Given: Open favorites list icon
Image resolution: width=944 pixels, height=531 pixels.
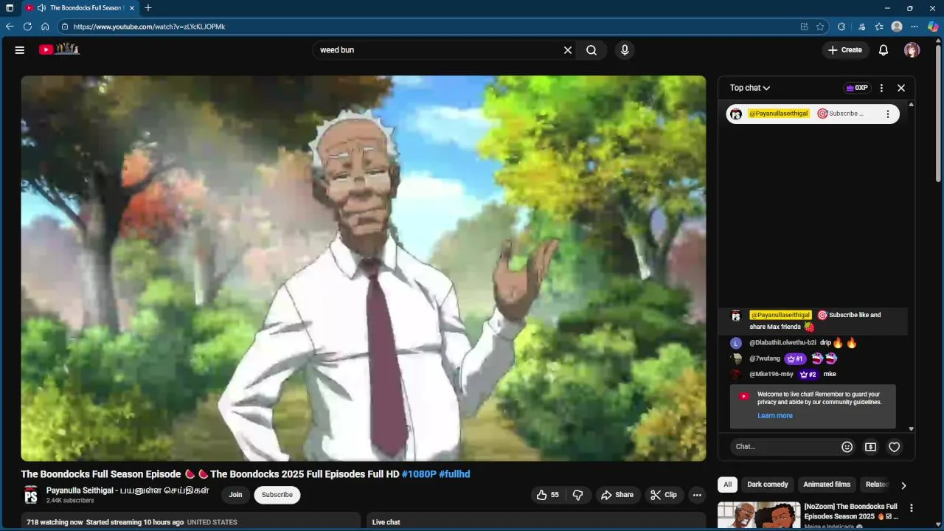Looking at the screenshot, I should (879, 27).
